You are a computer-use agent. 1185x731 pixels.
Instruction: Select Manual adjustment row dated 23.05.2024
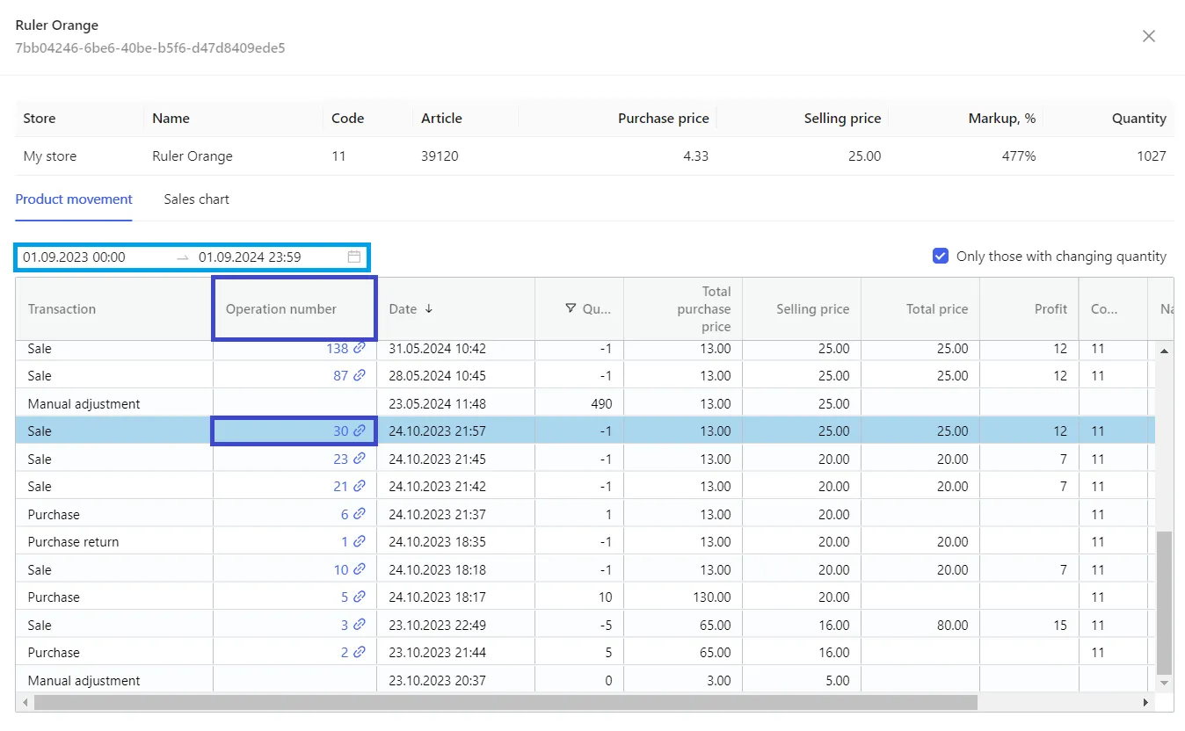pos(585,404)
